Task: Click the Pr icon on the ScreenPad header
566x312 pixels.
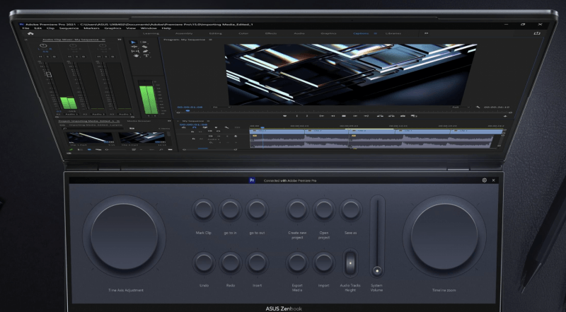Action: [253, 180]
